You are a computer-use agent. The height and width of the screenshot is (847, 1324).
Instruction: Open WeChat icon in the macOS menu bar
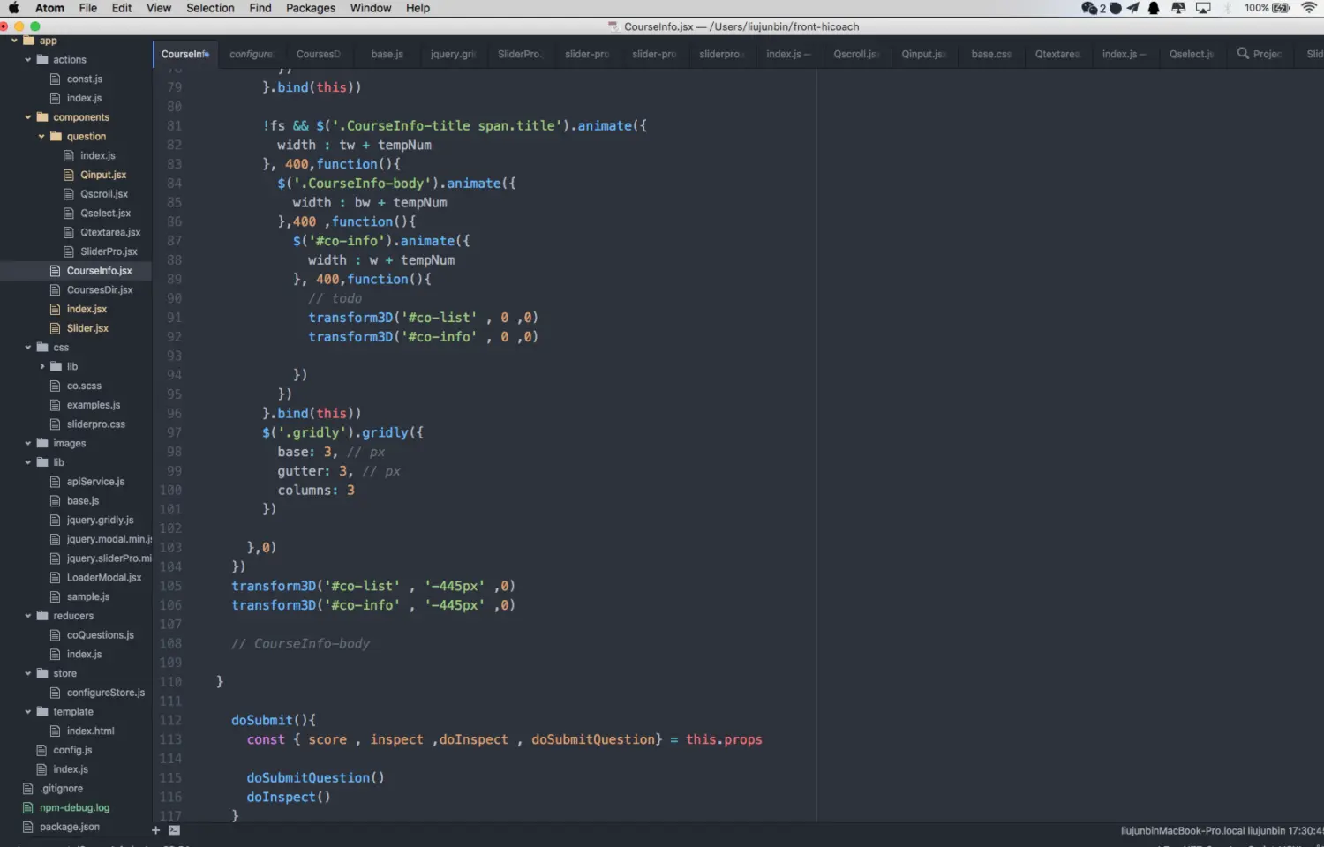[1089, 8]
